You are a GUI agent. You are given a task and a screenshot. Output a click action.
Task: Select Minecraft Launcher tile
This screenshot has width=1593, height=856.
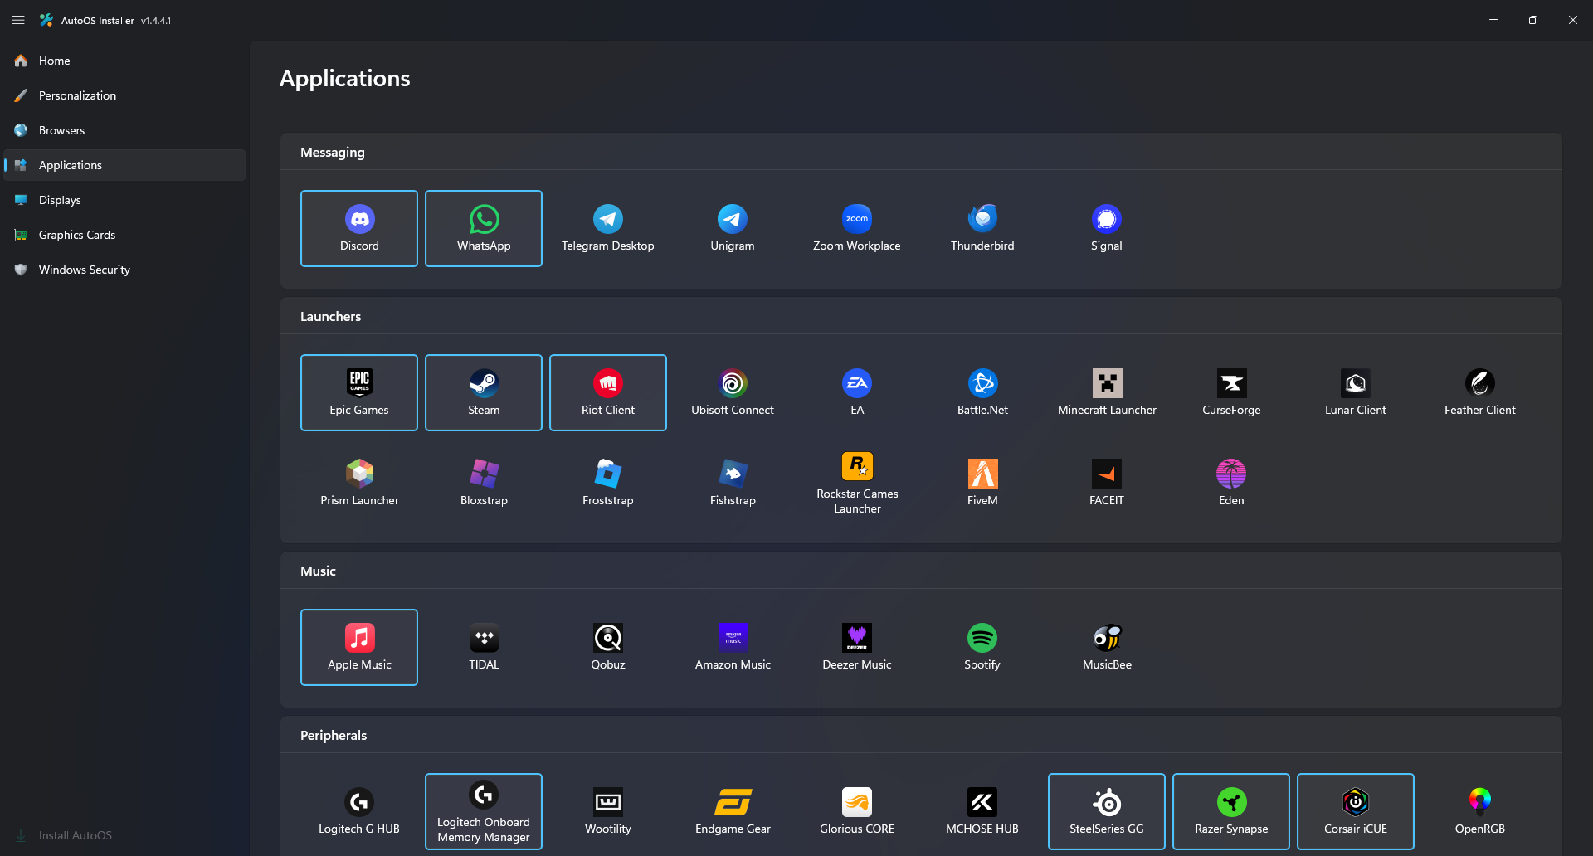pyautogui.click(x=1107, y=392)
